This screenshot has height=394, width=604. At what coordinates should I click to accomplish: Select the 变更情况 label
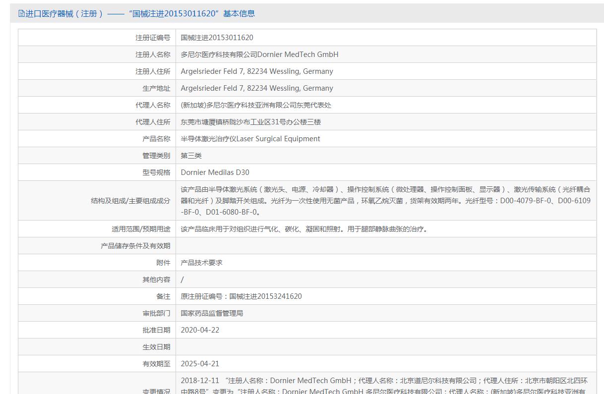156,392
